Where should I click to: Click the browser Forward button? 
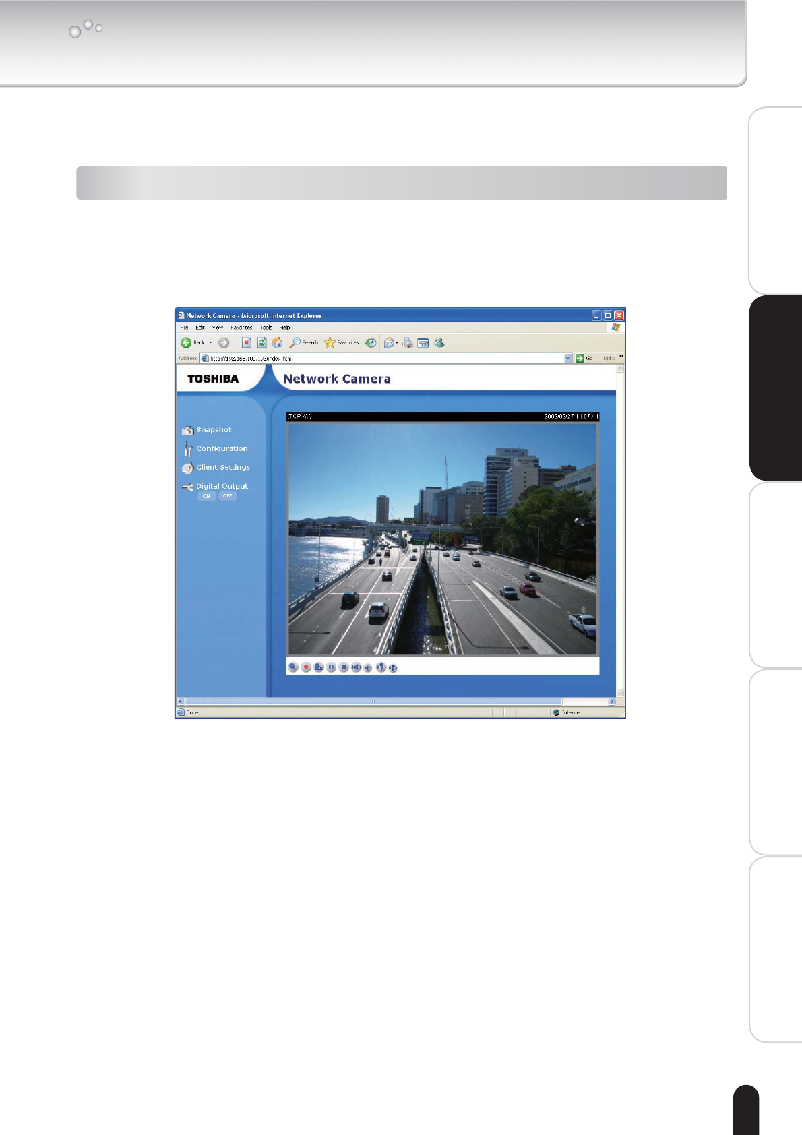[224, 342]
